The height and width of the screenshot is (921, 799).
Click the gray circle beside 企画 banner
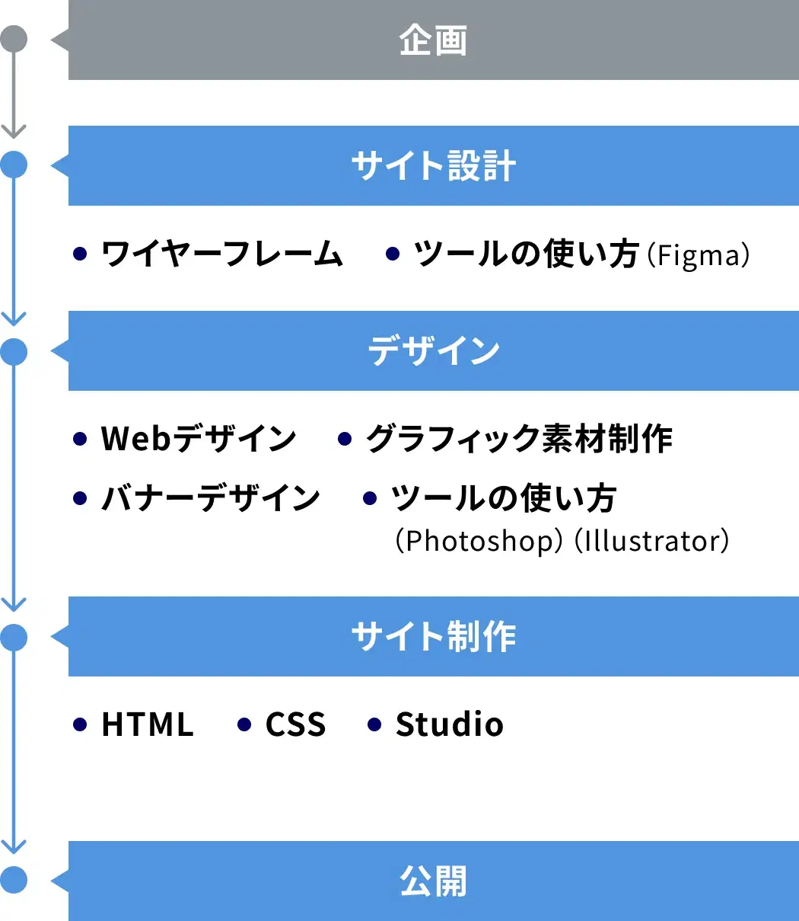tap(14, 36)
